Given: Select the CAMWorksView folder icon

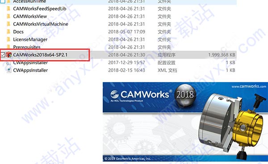Looking at the screenshot, I should 8,16.
